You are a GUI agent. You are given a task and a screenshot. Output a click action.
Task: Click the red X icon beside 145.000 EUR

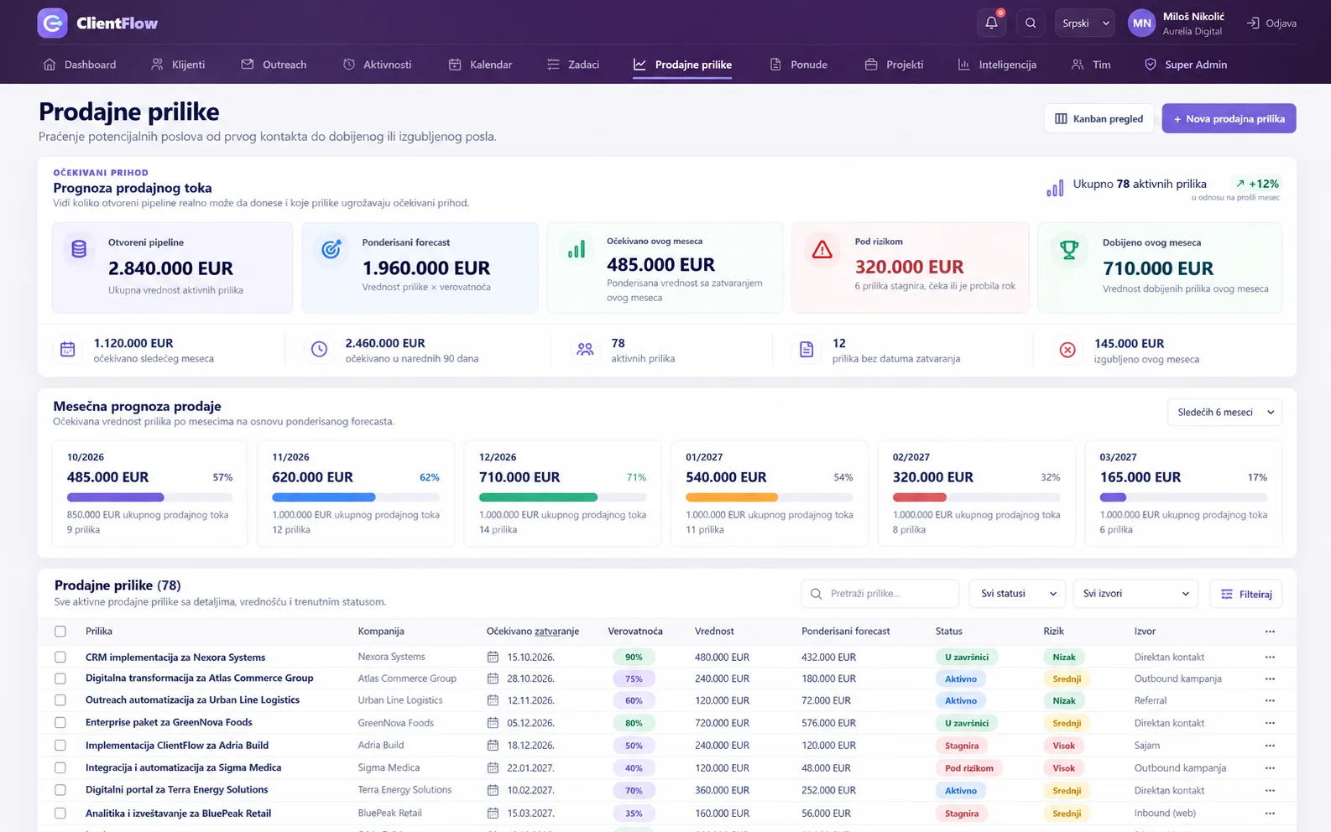coord(1067,350)
